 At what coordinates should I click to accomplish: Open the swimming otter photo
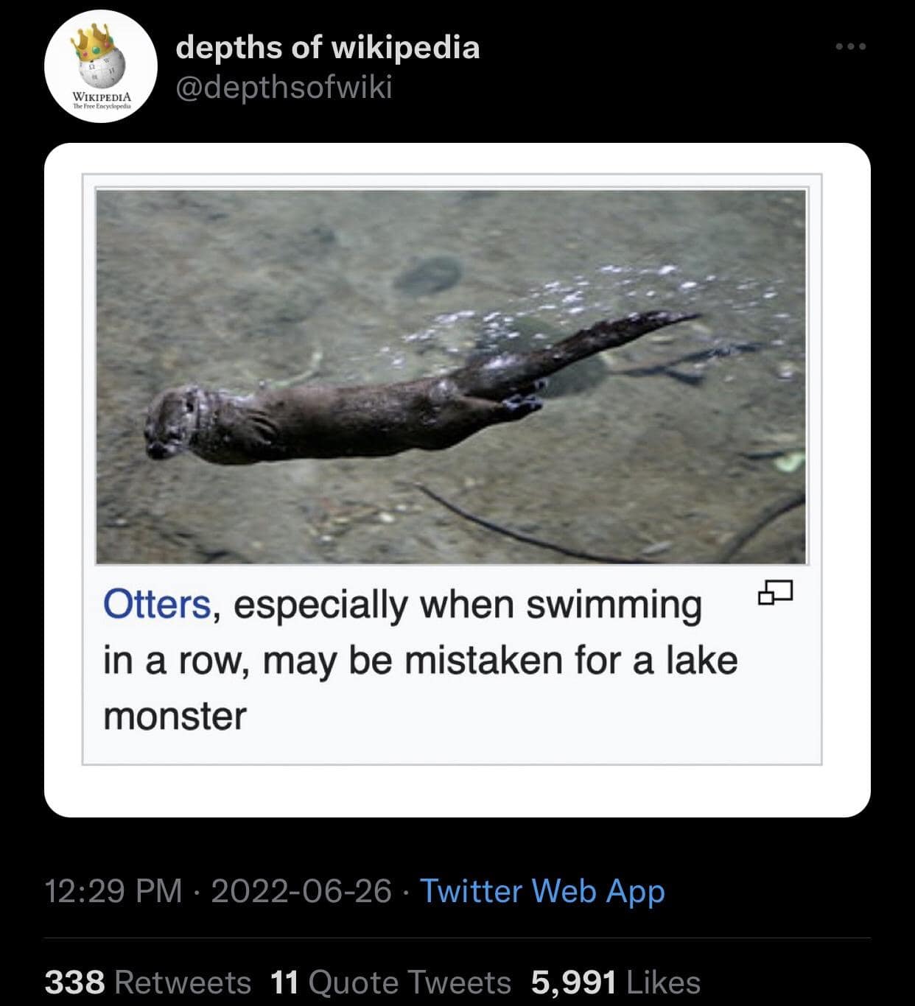point(451,377)
